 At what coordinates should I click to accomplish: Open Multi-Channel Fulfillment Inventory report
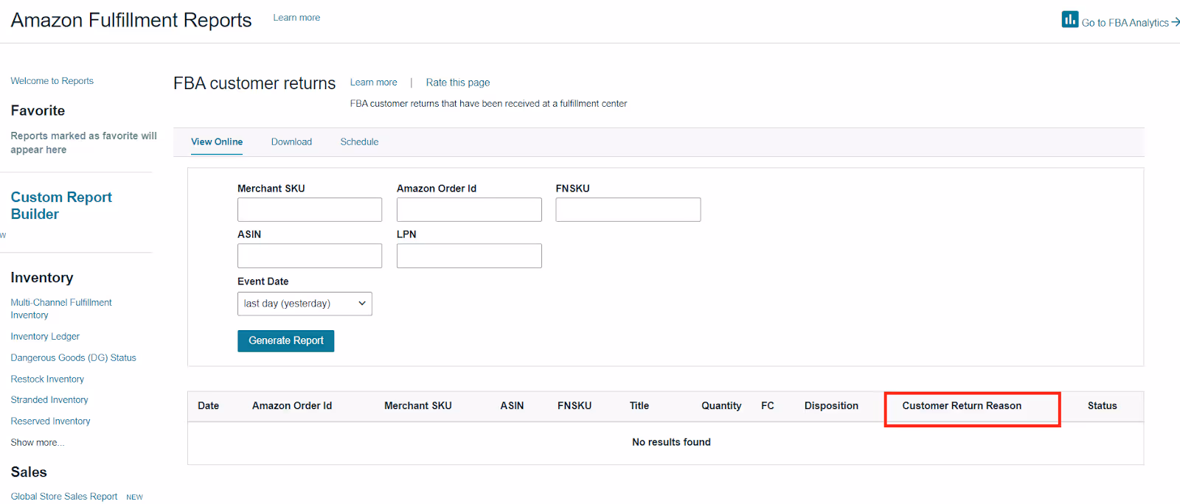click(61, 309)
